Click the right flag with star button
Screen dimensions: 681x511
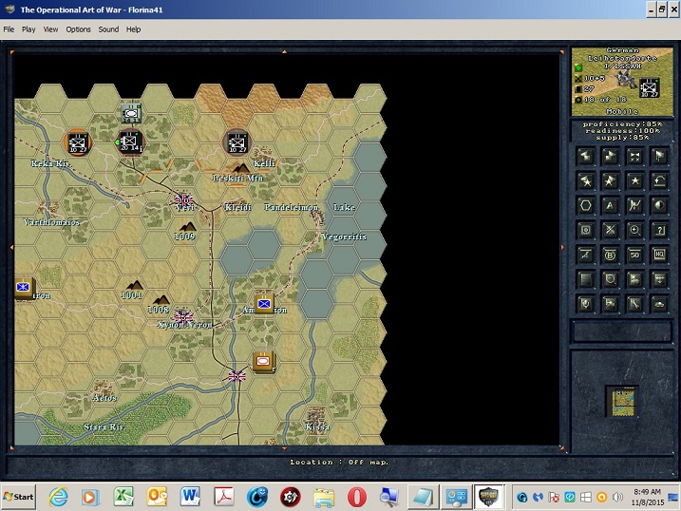coord(610,180)
